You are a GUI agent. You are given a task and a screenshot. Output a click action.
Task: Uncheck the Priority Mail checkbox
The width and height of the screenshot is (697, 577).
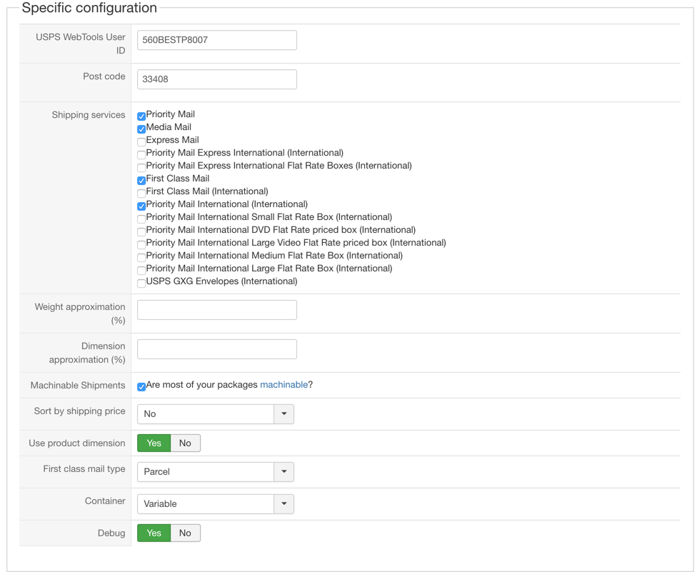click(141, 116)
